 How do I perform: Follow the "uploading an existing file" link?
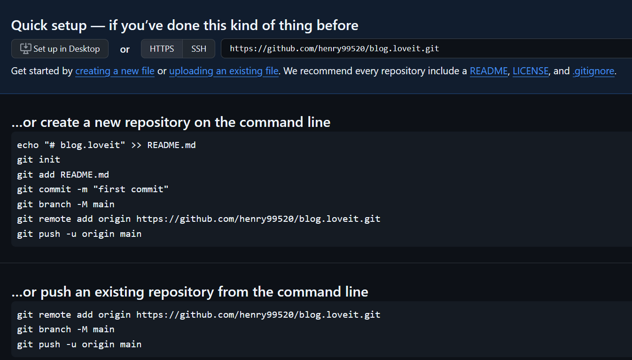(224, 71)
